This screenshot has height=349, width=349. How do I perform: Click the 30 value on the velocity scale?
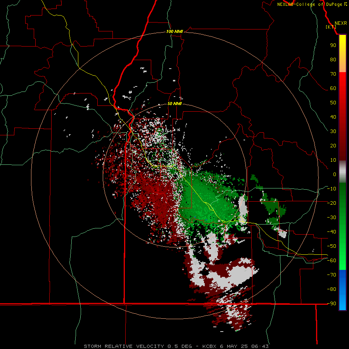pyautogui.click(x=333, y=131)
